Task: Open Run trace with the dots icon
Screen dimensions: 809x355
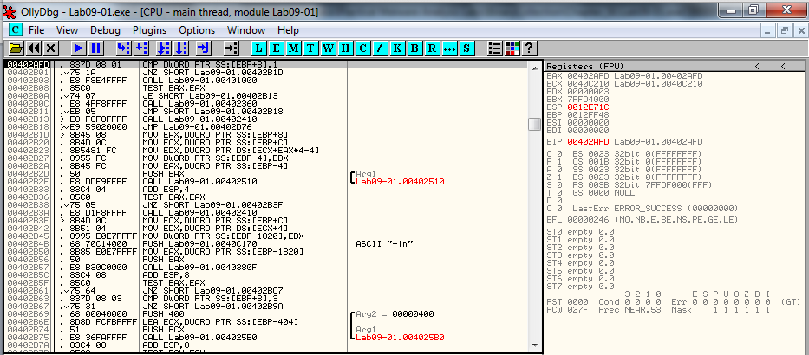Action: coord(449,48)
